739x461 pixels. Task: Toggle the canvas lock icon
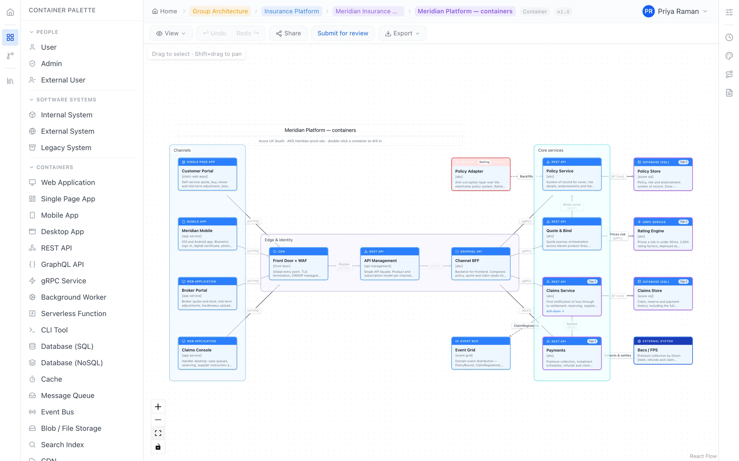coord(158,446)
